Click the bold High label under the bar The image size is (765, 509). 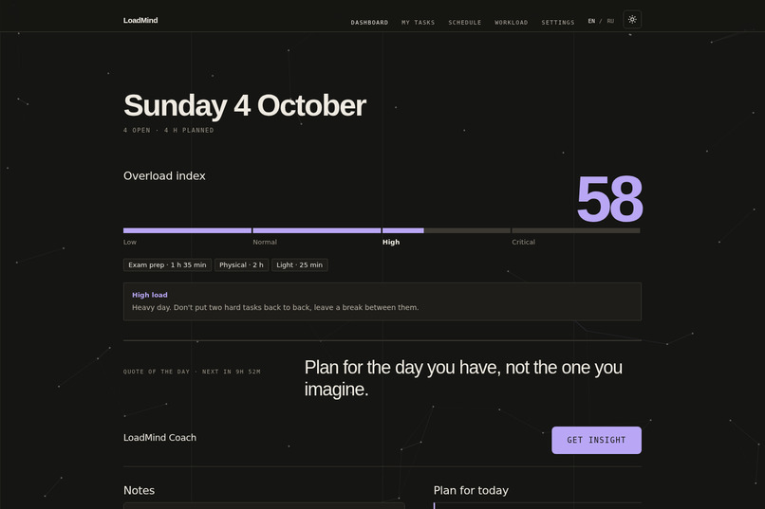[391, 242]
